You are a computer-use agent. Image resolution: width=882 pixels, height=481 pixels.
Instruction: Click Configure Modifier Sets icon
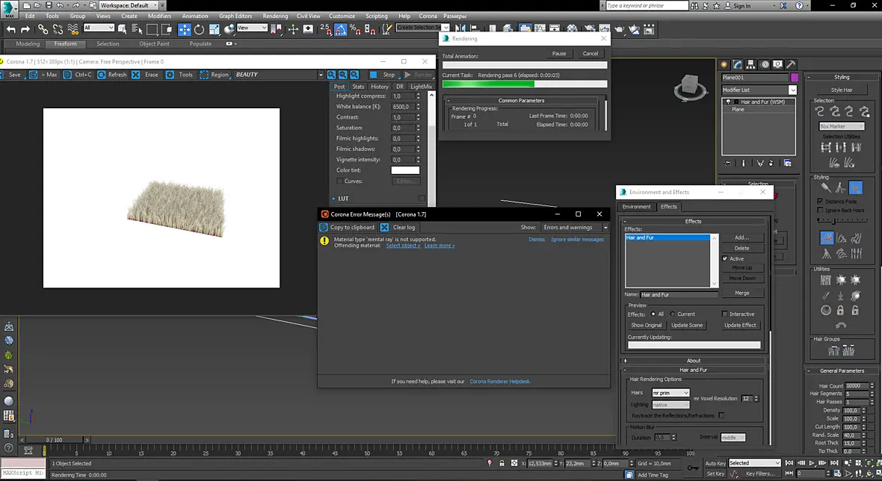788,163
